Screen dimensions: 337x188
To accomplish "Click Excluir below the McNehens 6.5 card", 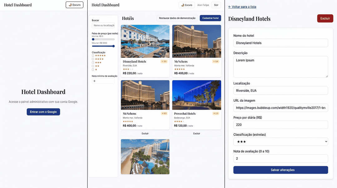I will click(145, 133).
